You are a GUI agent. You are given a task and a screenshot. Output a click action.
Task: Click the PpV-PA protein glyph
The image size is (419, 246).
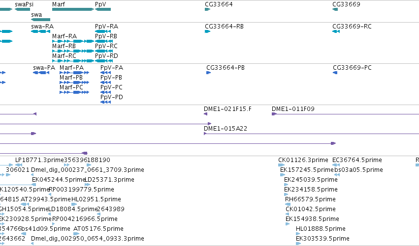105,73
